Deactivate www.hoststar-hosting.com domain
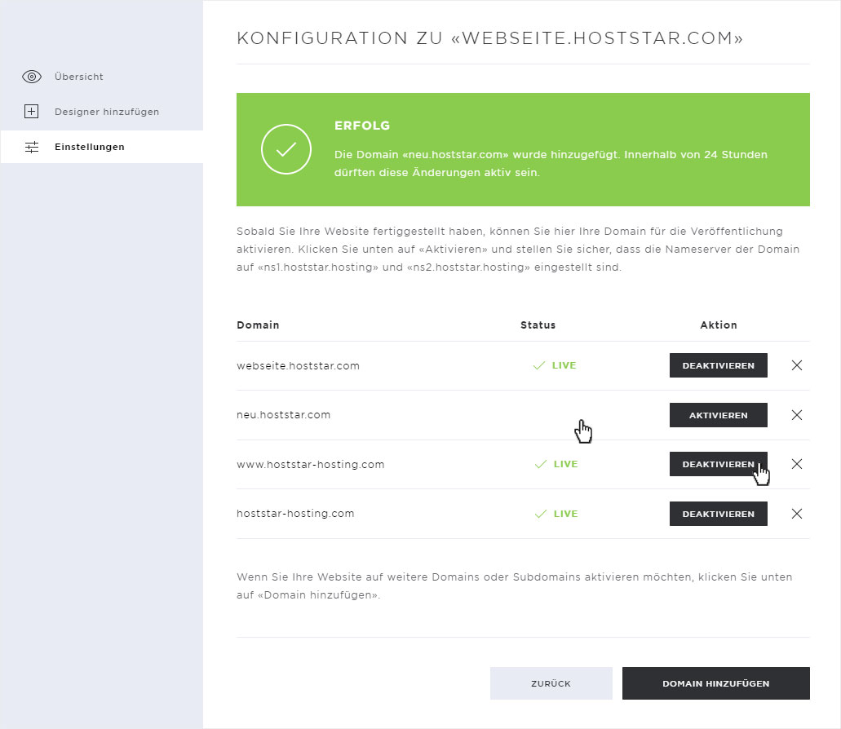This screenshot has width=841, height=729. click(718, 464)
